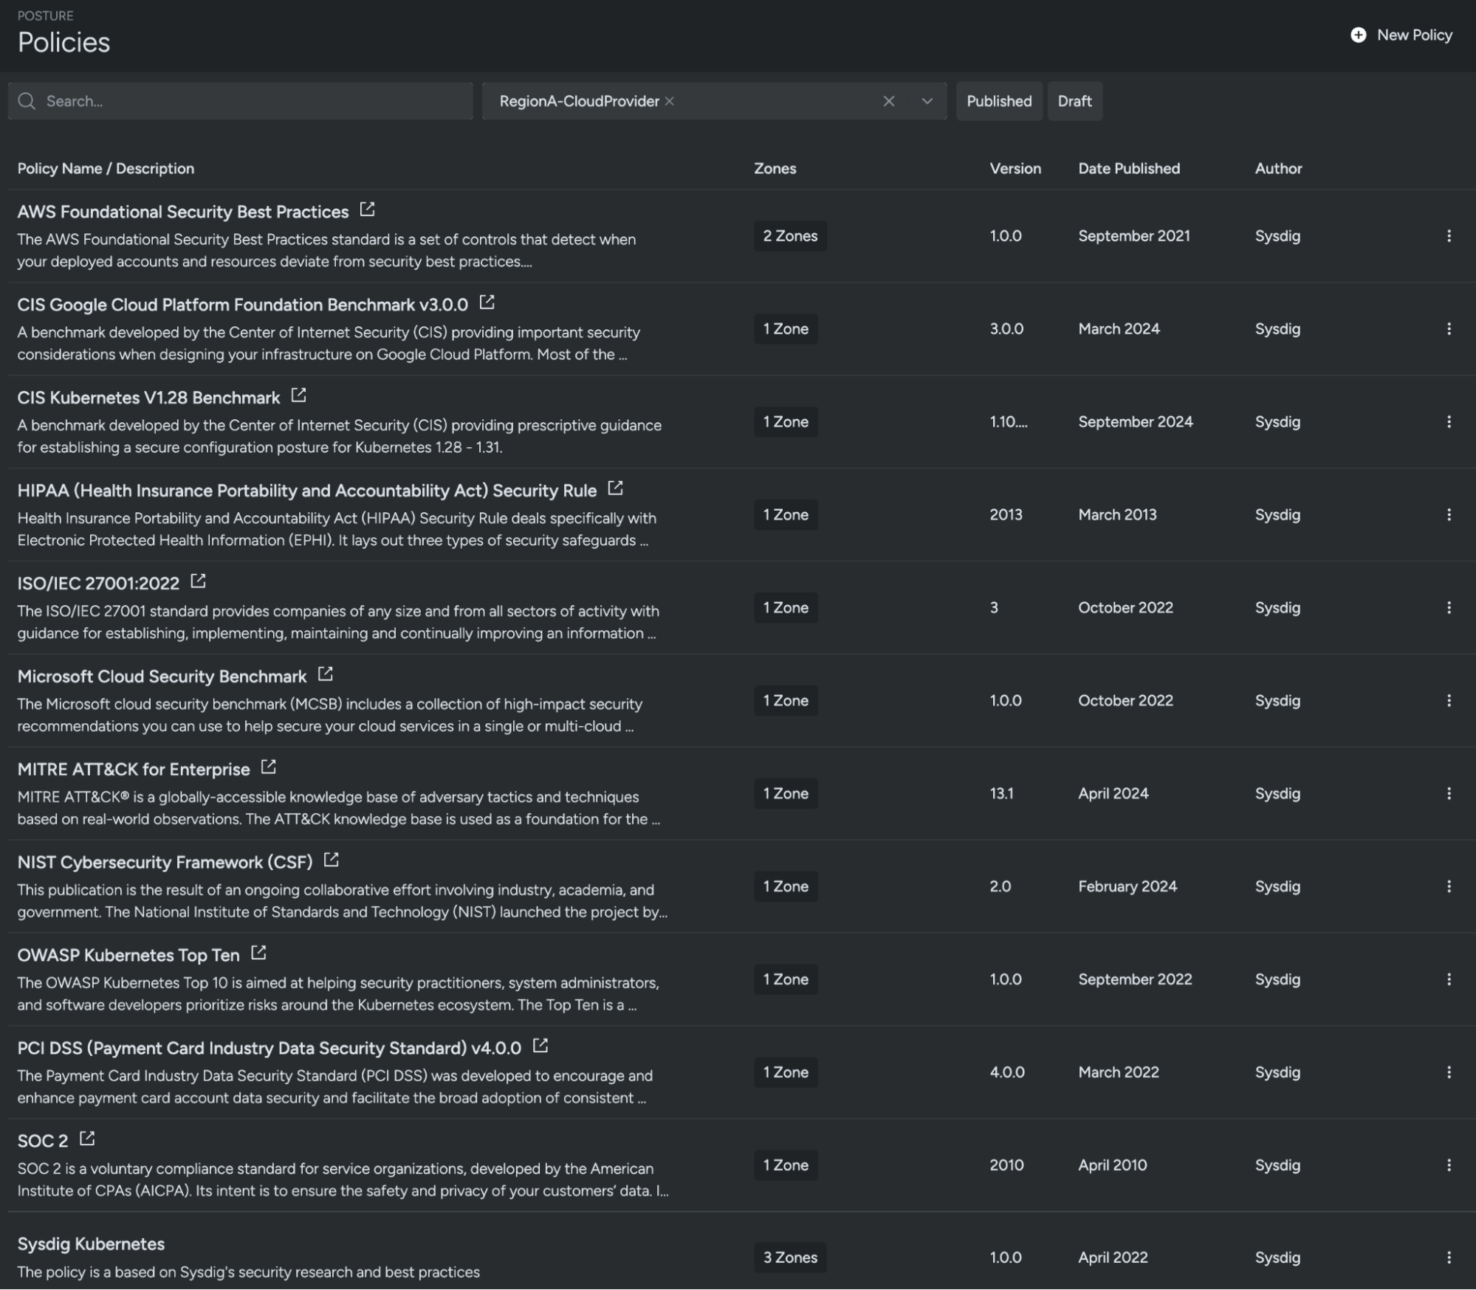Image resolution: width=1476 pixels, height=1290 pixels.
Task: Open three-dot menu for PCI DSS v4.0.0 row
Action: pos(1449,1072)
